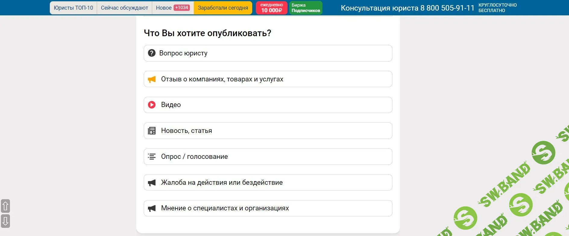
Task: Click the orange megaphone icon for Отзыв
Action: [x=152, y=79]
